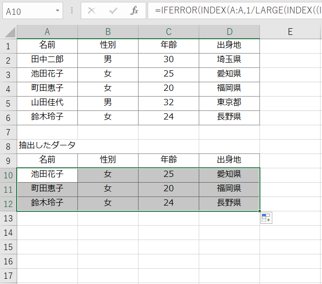Select column C header

pos(169,32)
